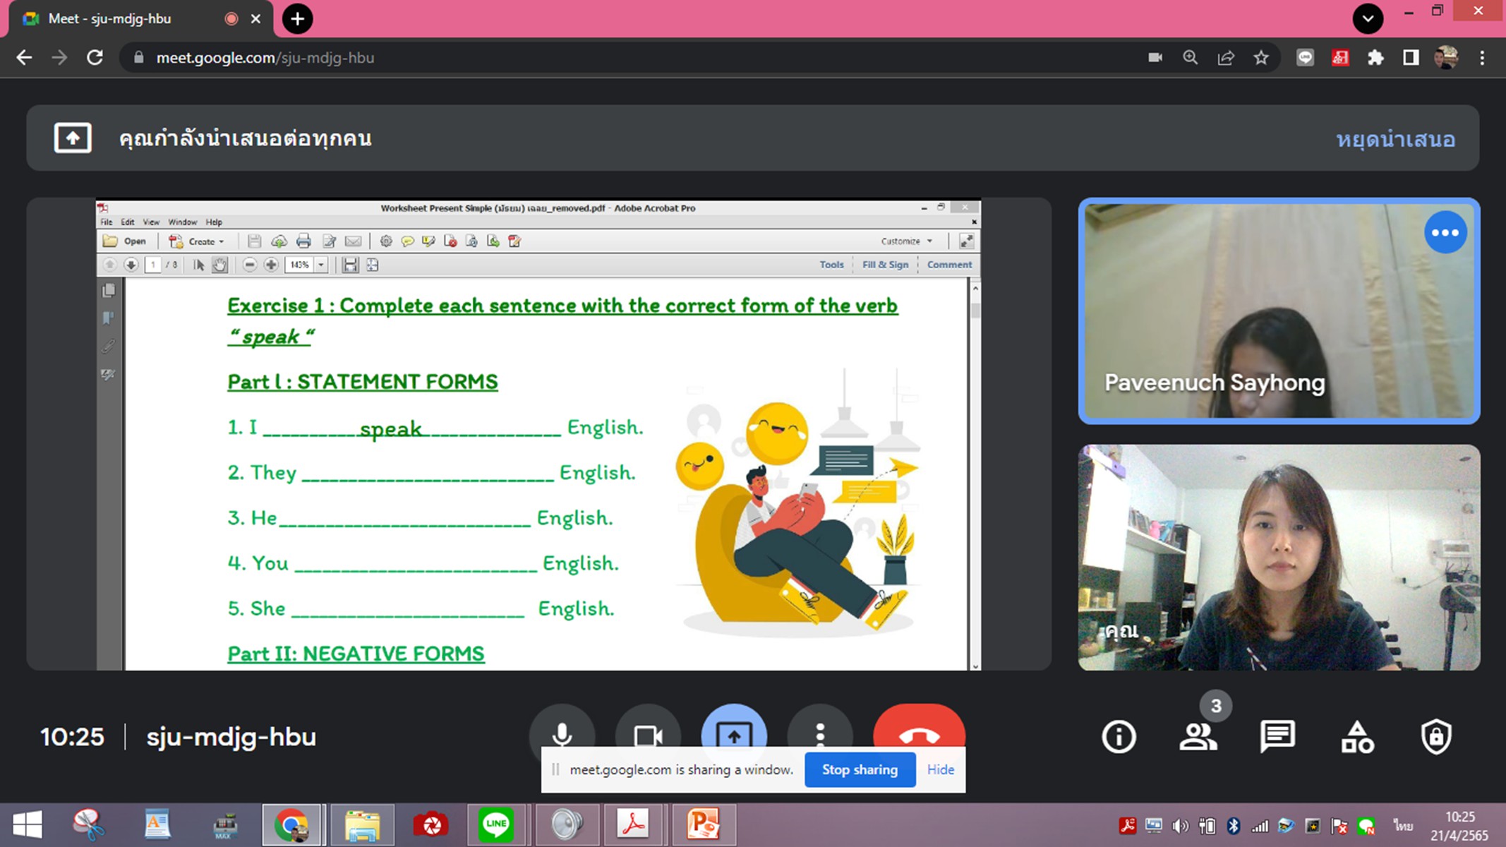This screenshot has width=1506, height=847.
Task: Hide the sharing notification bar
Action: tap(940, 769)
